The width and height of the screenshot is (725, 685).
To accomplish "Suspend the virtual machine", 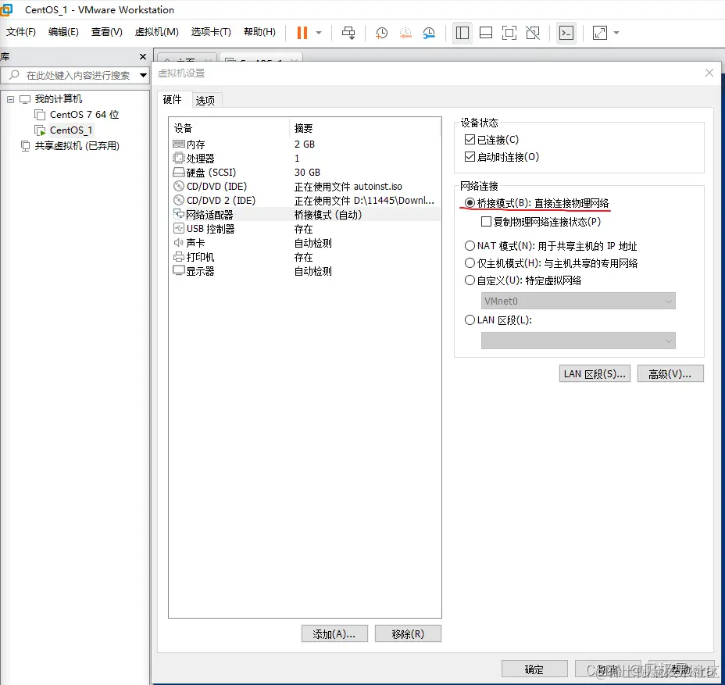I will point(302,32).
